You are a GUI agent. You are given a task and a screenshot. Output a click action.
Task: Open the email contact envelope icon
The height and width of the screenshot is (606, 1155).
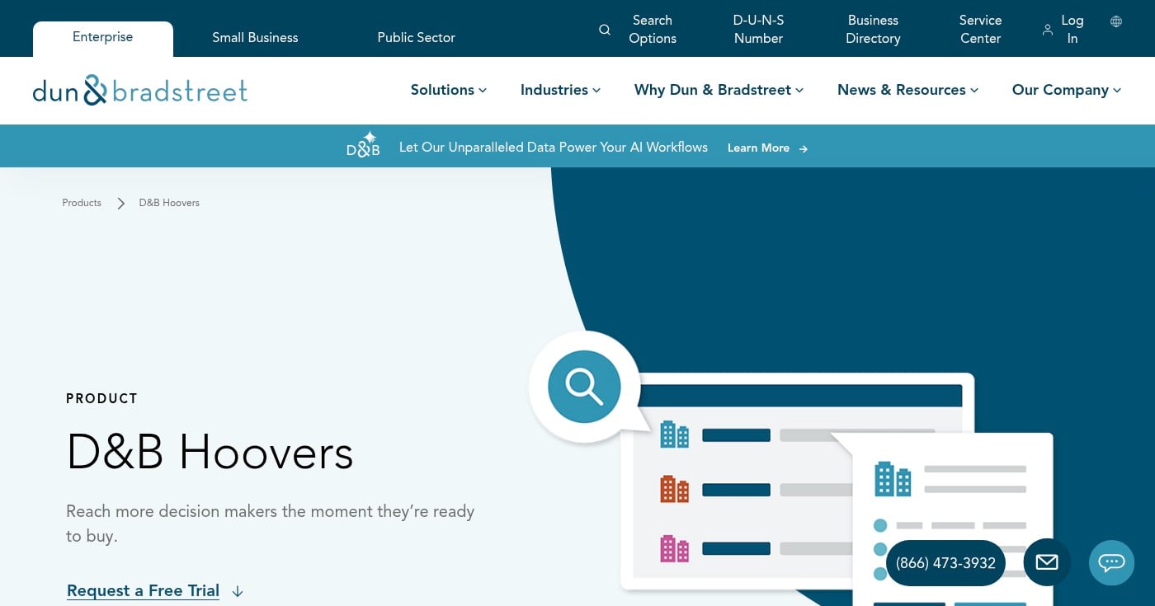coord(1047,562)
